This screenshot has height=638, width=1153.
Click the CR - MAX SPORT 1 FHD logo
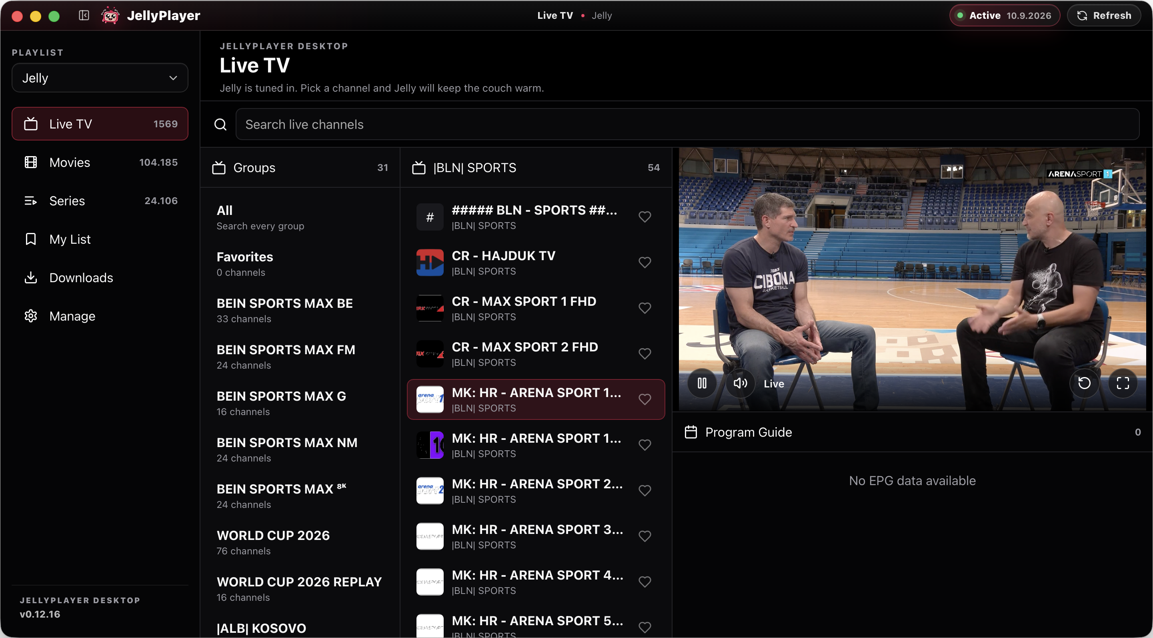pyautogui.click(x=430, y=308)
